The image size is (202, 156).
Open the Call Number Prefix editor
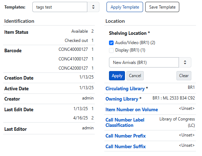point(125,136)
